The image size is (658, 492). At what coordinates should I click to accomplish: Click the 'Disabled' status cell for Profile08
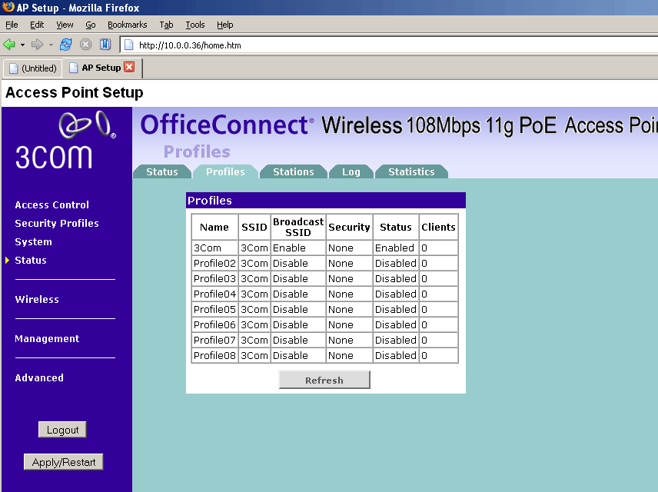coord(396,356)
